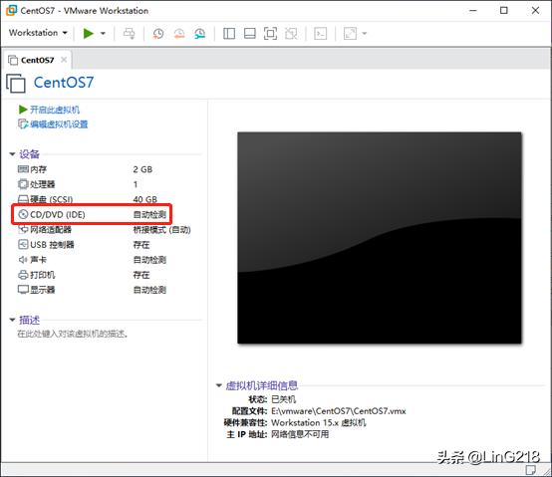Select the 声卡 device row
Image resolution: width=552 pixels, height=477 pixels.
click(x=105, y=260)
